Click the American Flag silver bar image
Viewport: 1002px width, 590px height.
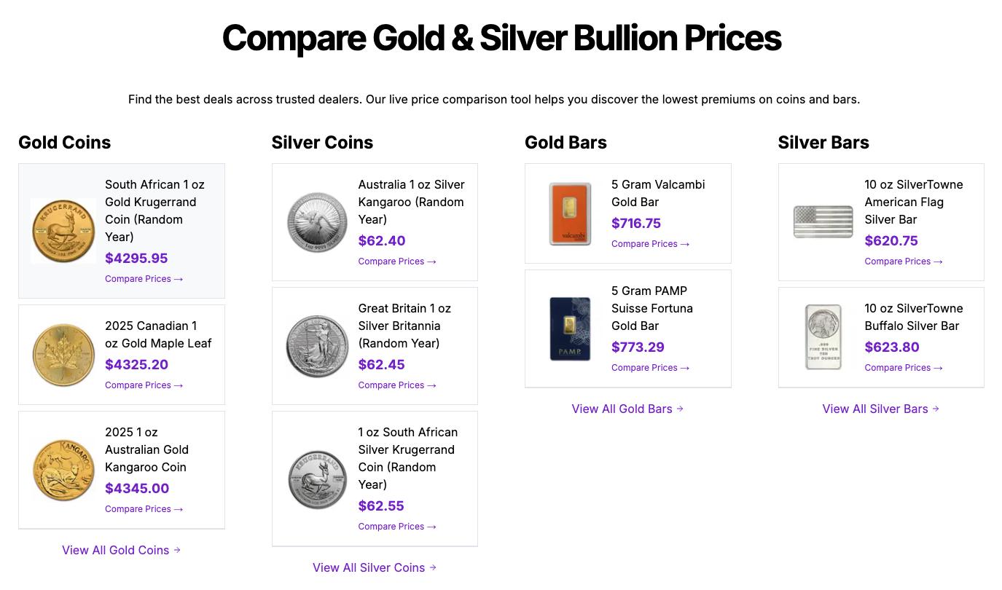click(823, 222)
